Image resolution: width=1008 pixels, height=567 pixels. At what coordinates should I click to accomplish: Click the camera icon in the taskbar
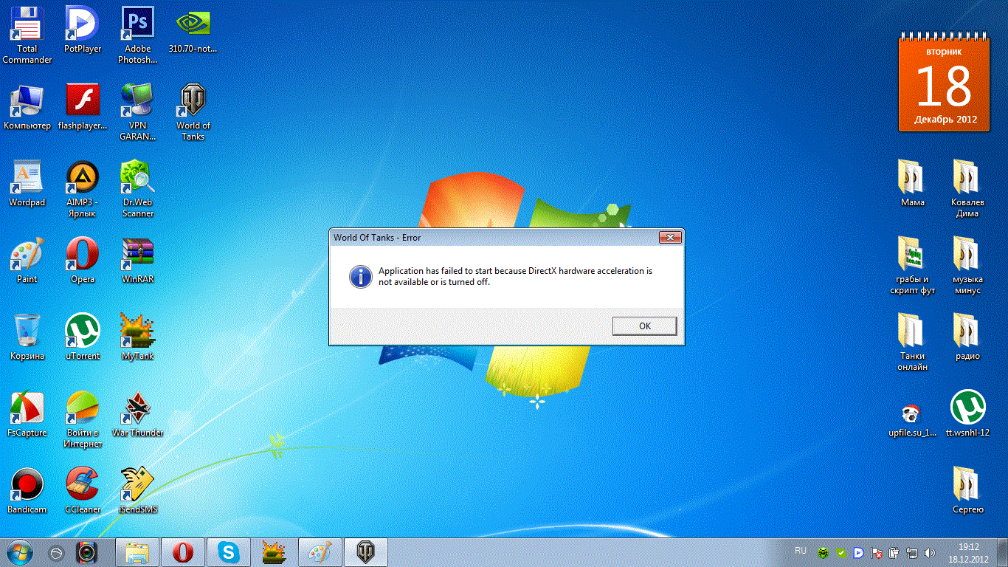pyautogui.click(x=87, y=552)
